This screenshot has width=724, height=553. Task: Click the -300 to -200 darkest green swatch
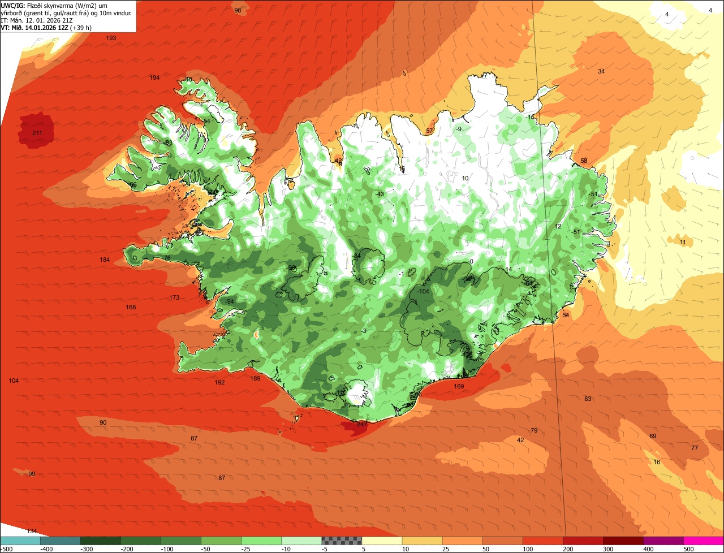click(101, 541)
